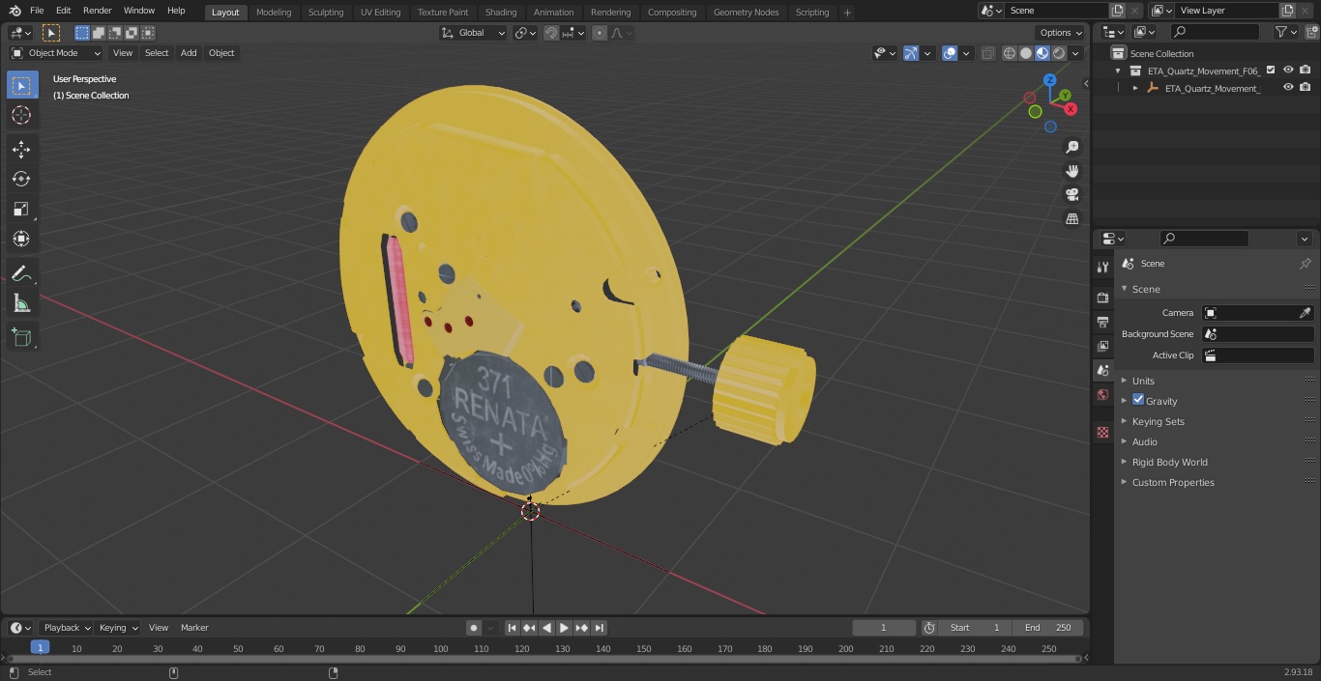Image resolution: width=1321 pixels, height=681 pixels.
Task: Choose the Annotate tool
Action: click(21, 273)
